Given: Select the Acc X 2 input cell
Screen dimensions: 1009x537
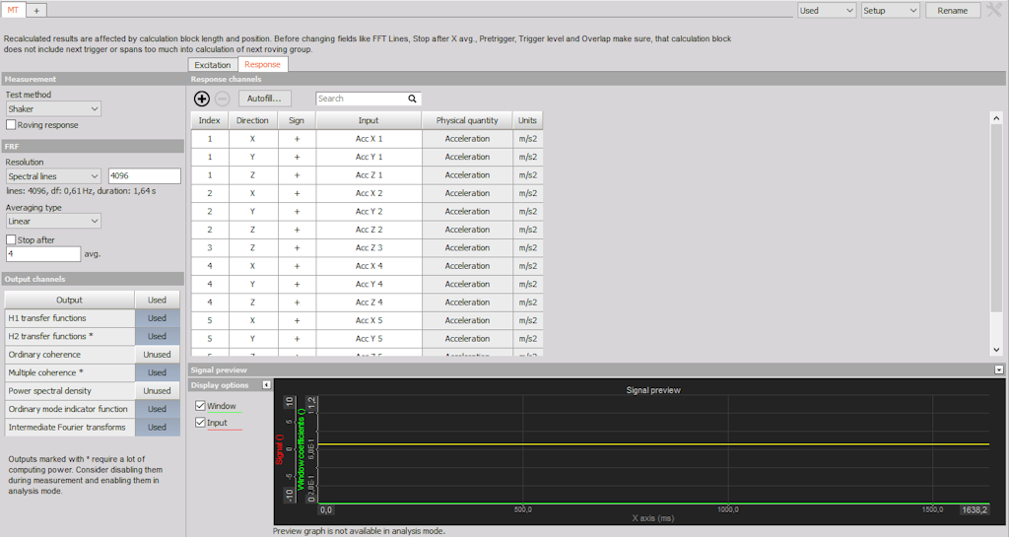Looking at the screenshot, I should [x=369, y=193].
